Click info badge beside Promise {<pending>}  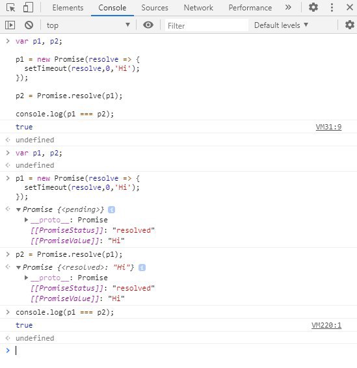(x=111, y=209)
